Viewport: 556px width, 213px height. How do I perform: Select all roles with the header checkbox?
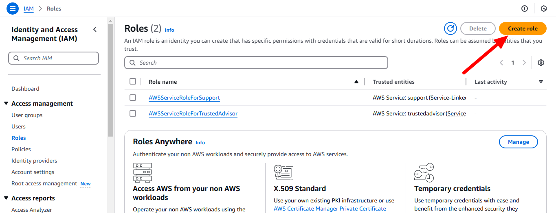(x=133, y=81)
